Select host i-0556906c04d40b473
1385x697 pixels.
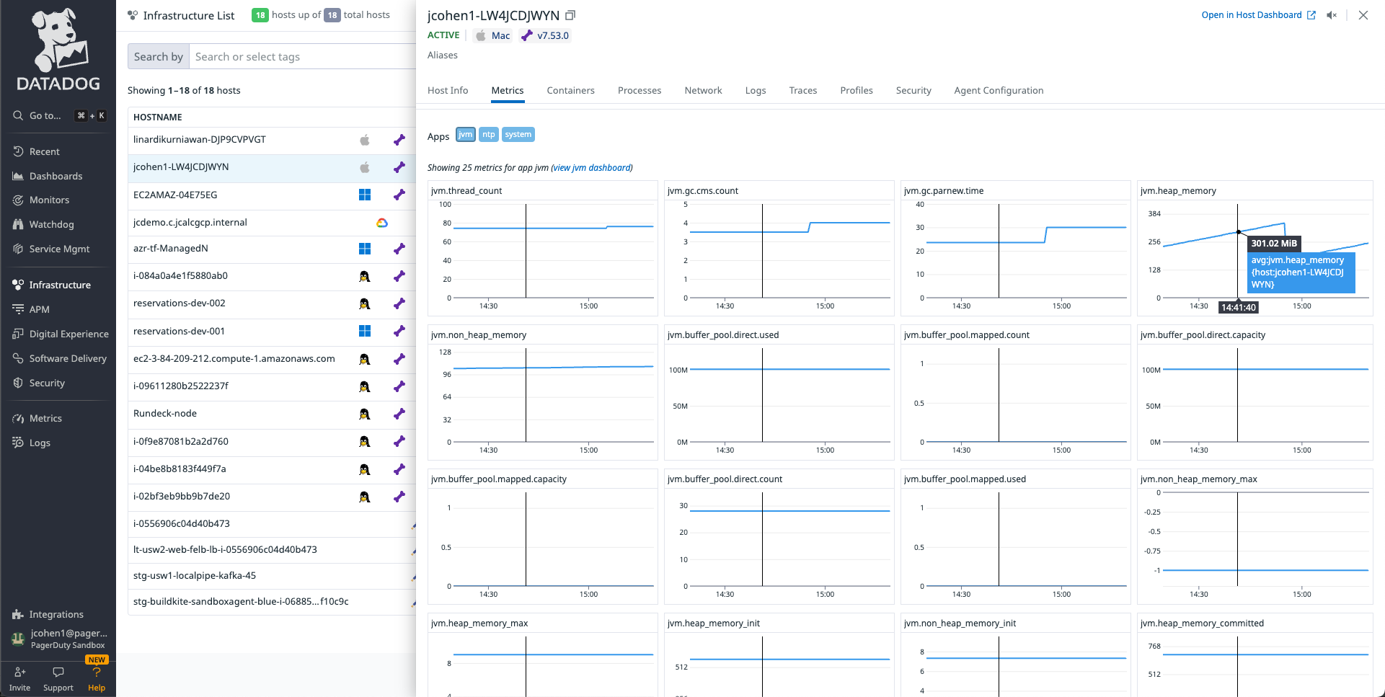182,523
